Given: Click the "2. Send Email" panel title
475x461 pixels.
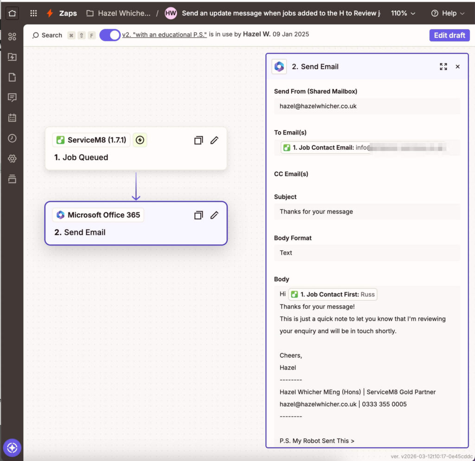Looking at the screenshot, I should pos(315,67).
